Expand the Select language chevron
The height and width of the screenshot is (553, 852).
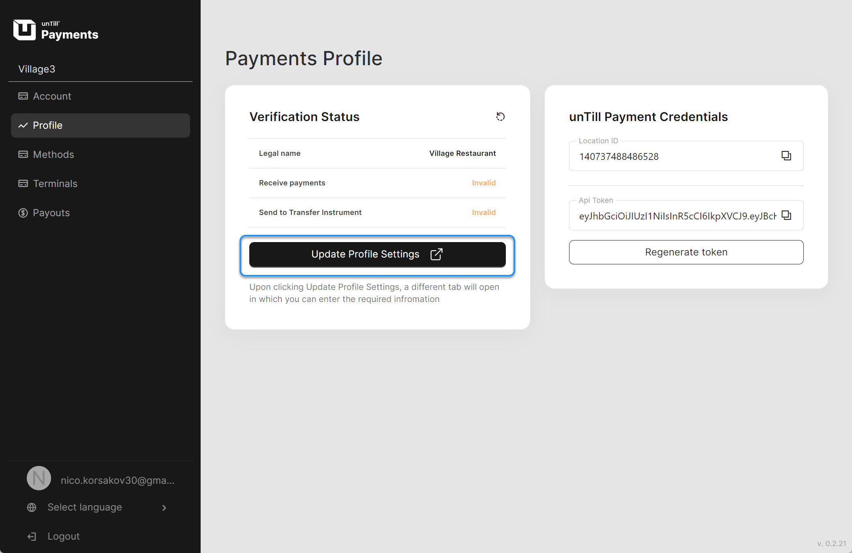click(164, 508)
